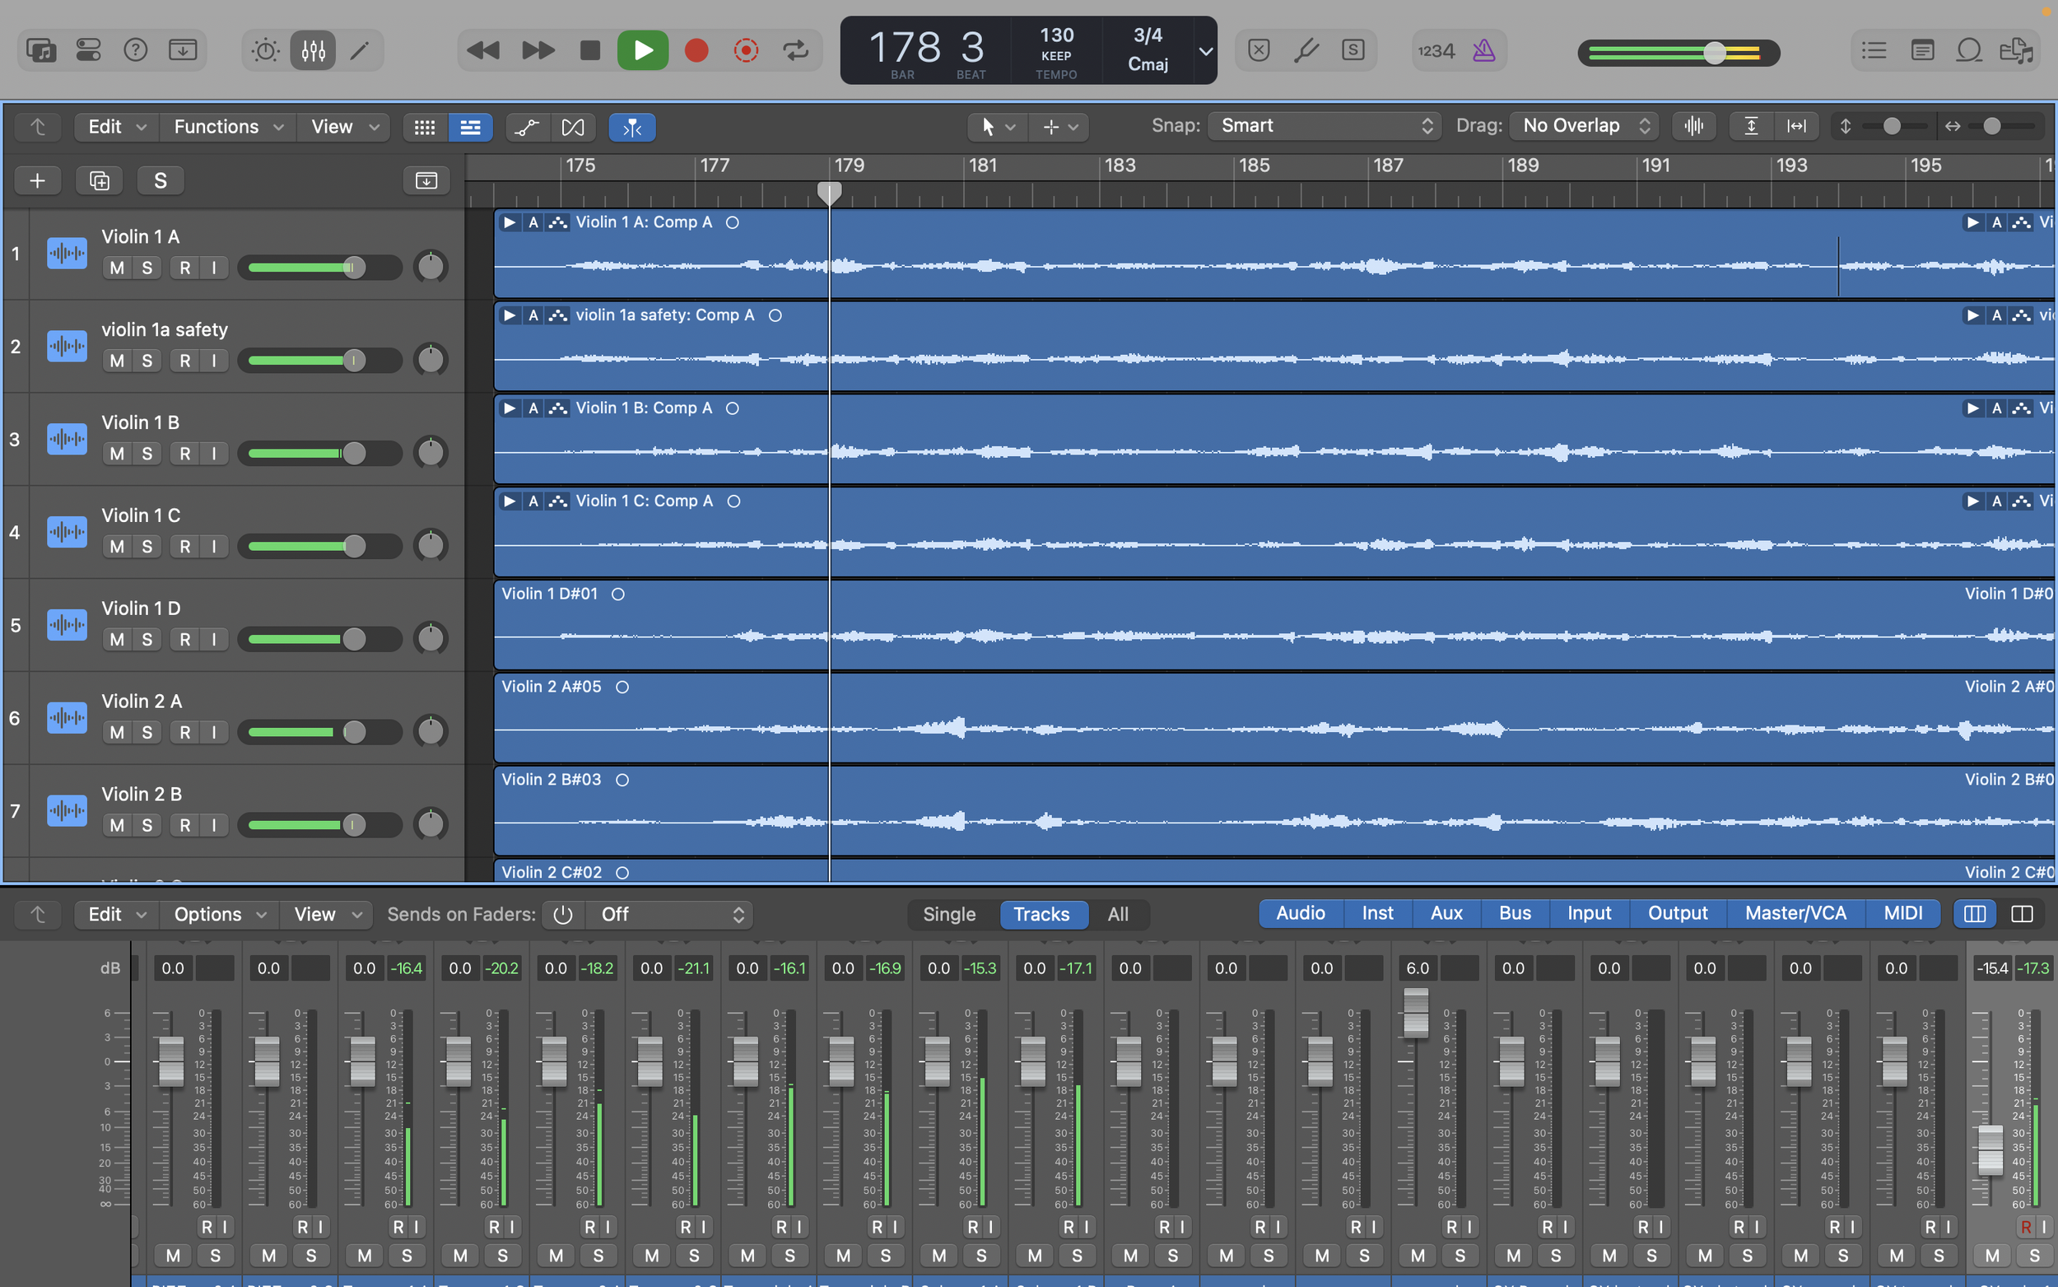Open the View menu in tracks area
The height and width of the screenshot is (1287, 2058).
[345, 127]
